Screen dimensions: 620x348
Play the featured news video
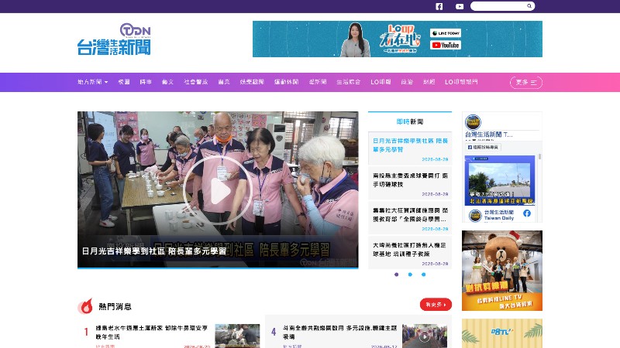pos(218,191)
